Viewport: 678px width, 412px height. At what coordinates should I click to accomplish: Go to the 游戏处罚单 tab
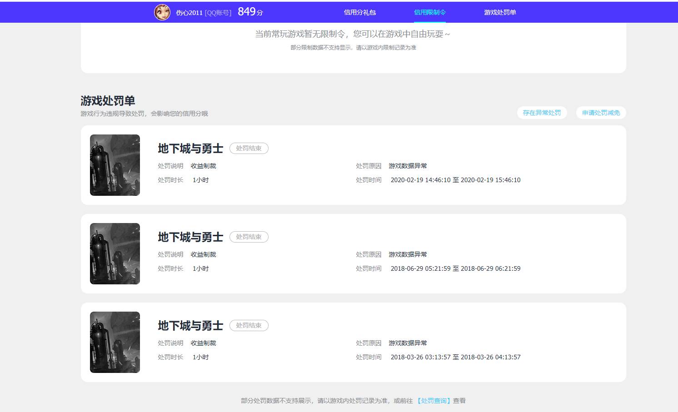(x=500, y=12)
